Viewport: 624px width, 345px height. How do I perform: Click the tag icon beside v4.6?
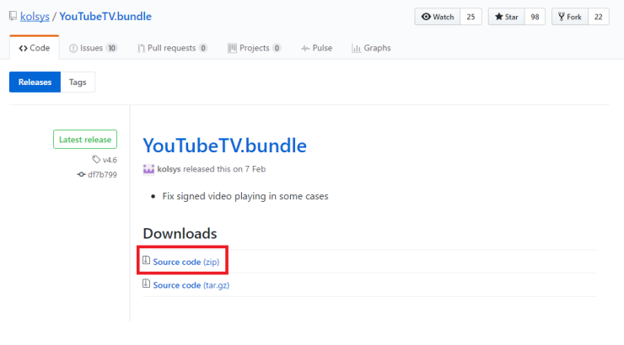click(96, 160)
